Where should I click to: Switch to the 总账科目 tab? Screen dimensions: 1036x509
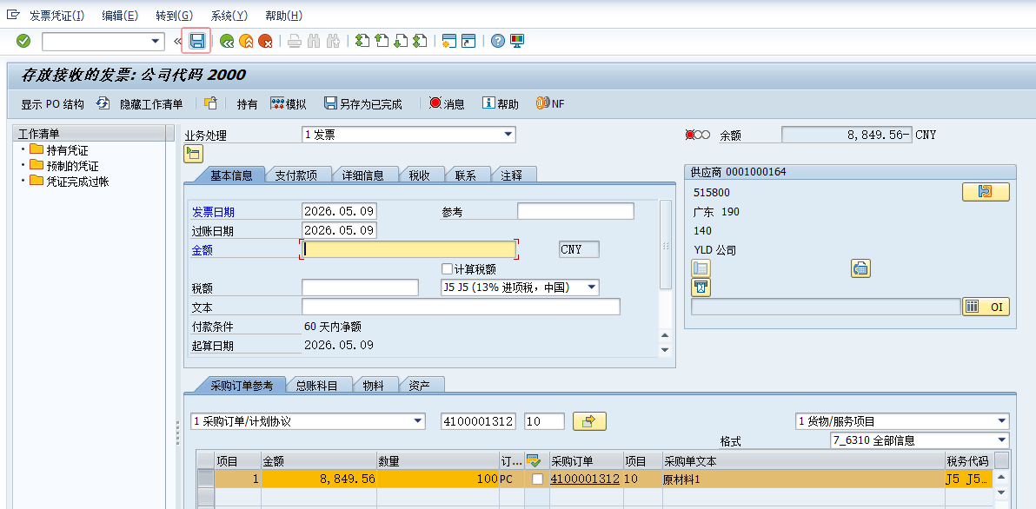(316, 386)
